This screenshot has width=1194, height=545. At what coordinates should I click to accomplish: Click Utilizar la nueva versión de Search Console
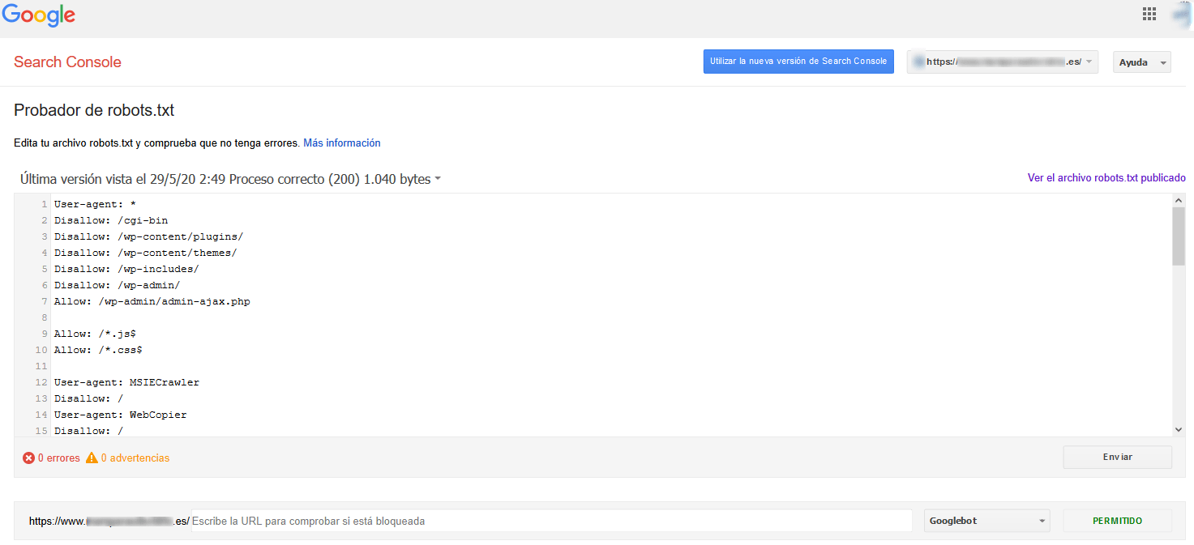pos(798,62)
